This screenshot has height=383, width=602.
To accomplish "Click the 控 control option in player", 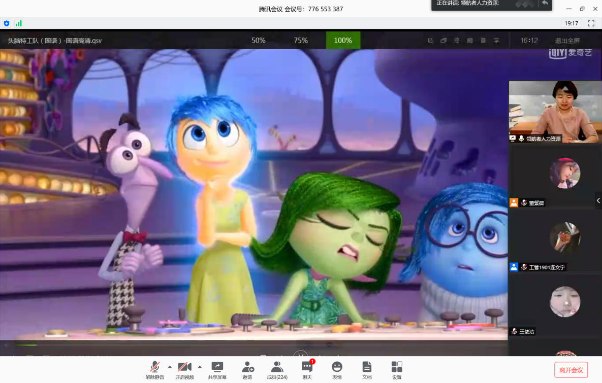I will click(x=457, y=41).
